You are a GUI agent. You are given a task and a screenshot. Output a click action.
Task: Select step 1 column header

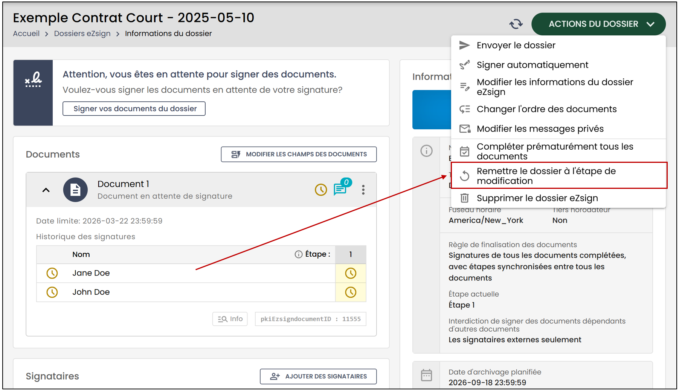(x=351, y=254)
